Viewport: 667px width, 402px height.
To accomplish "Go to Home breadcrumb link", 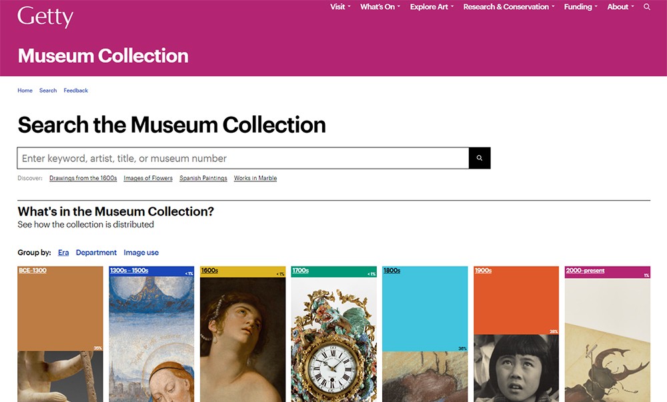I will click(x=25, y=91).
